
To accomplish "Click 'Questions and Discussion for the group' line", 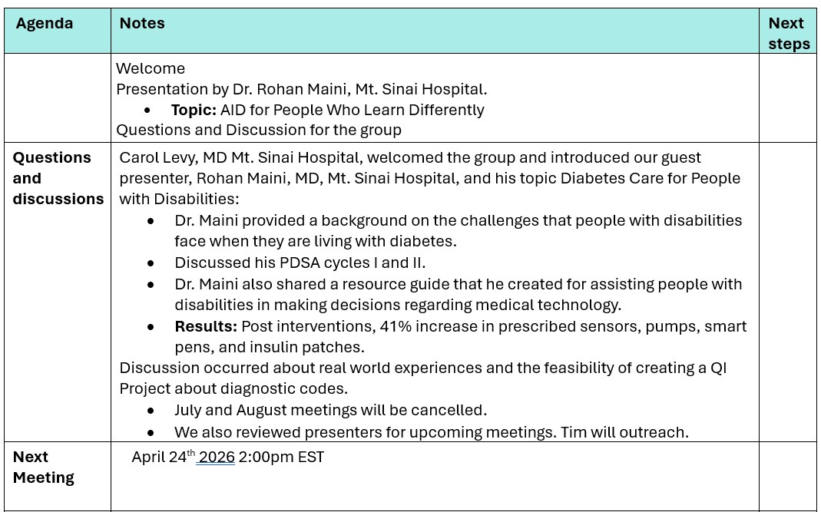I will click(258, 130).
